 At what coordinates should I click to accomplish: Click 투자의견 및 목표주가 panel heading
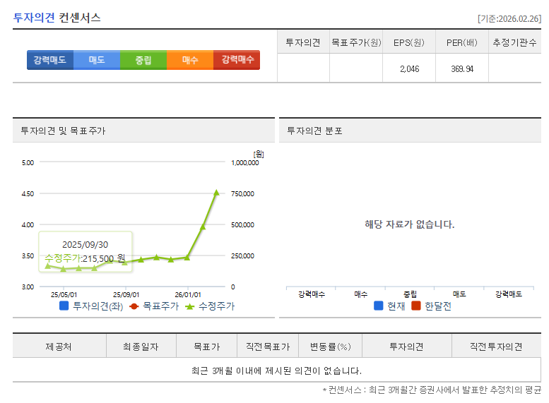[x=63, y=131]
